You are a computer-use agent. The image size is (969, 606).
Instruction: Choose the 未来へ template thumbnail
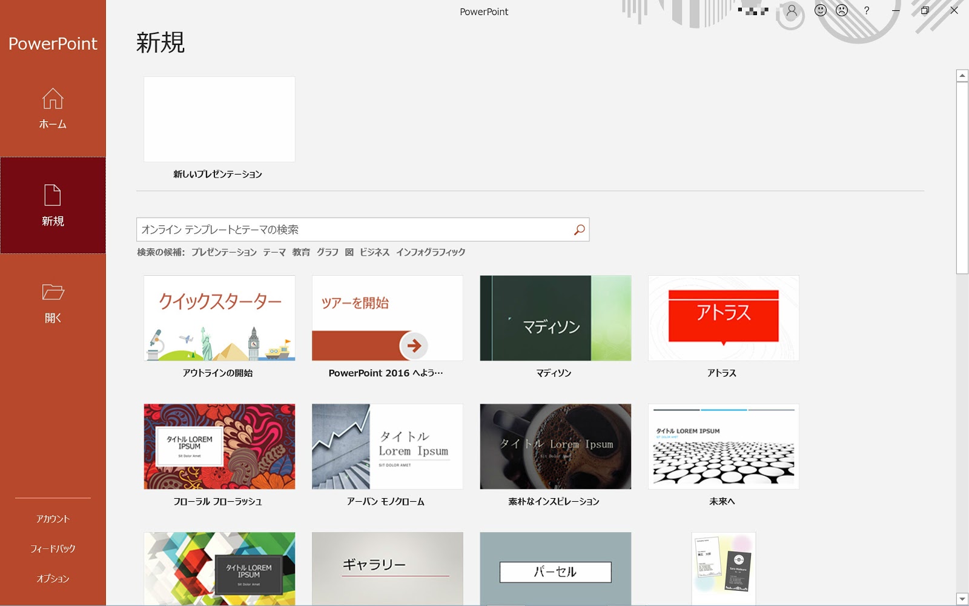tap(724, 447)
